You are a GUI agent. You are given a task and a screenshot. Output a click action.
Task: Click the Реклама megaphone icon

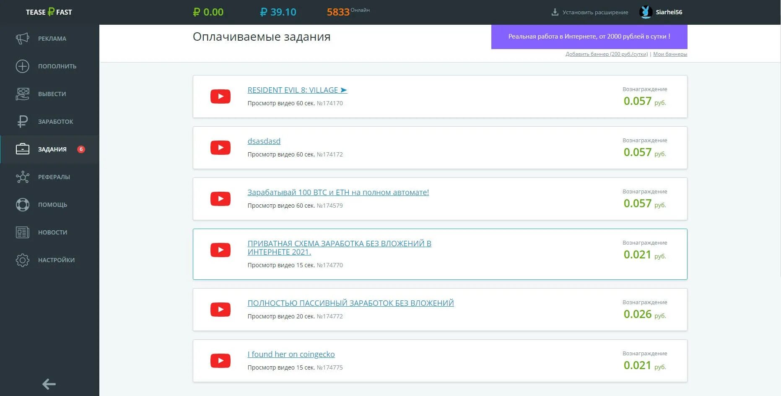point(23,39)
